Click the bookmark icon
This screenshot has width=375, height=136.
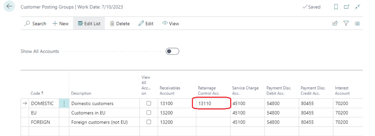click(x=336, y=7)
